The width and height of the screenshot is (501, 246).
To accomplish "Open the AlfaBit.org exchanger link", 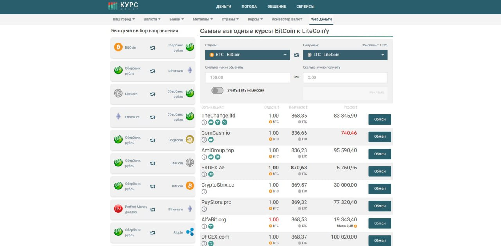I will pos(214,219).
